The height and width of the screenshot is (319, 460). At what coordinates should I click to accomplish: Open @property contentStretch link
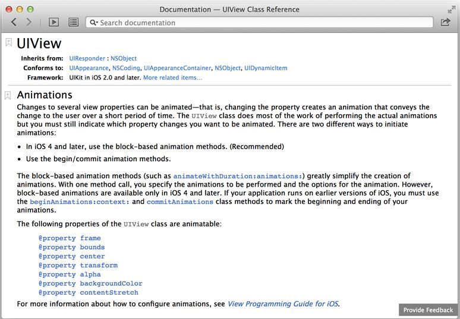coord(89,293)
